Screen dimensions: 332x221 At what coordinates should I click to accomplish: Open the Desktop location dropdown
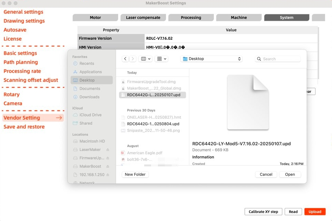pyautogui.click(x=211, y=59)
